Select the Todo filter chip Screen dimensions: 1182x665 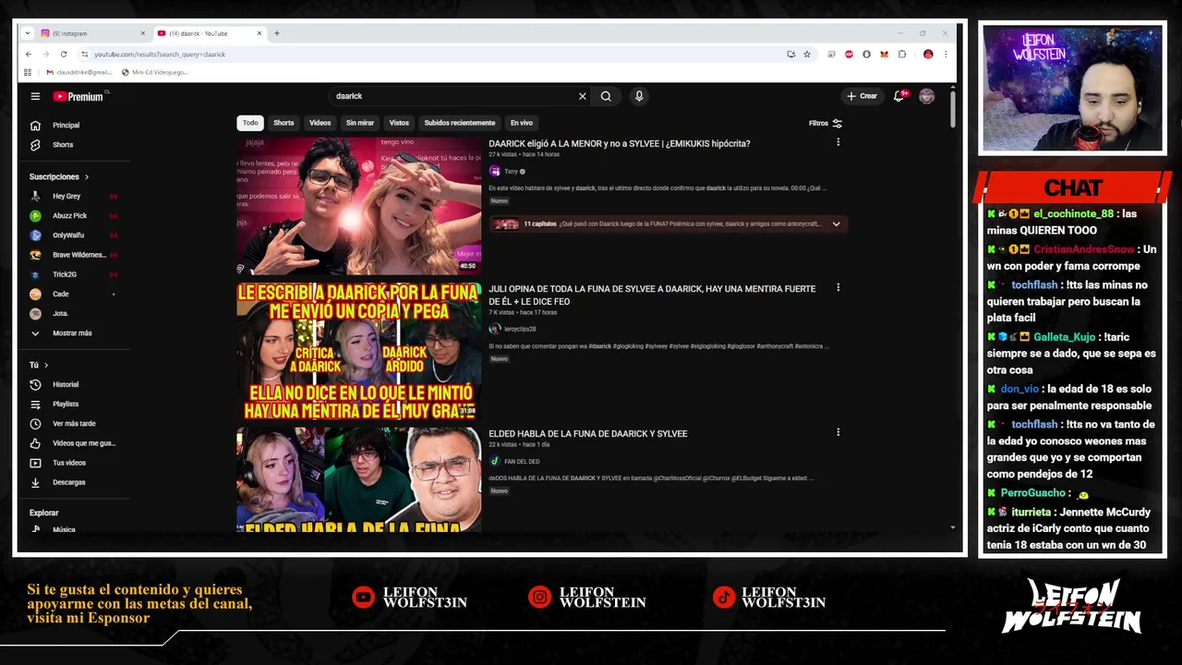250,123
